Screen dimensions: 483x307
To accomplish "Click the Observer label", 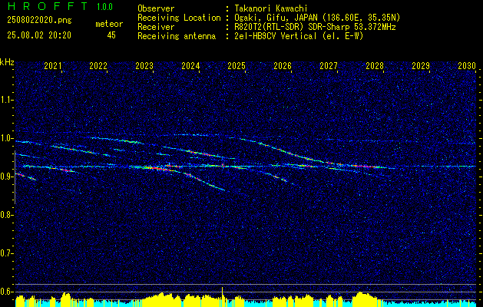I will click(156, 8).
